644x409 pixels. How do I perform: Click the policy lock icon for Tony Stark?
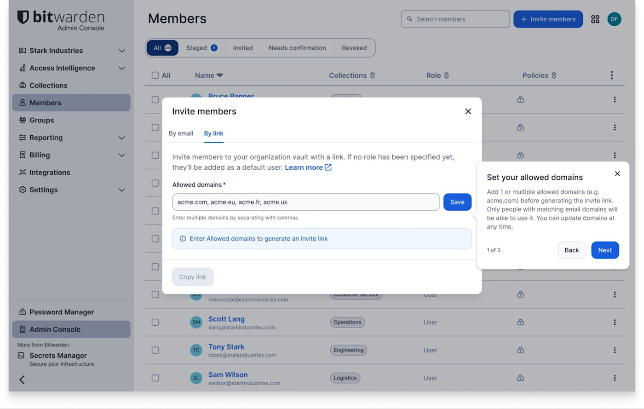tap(520, 350)
